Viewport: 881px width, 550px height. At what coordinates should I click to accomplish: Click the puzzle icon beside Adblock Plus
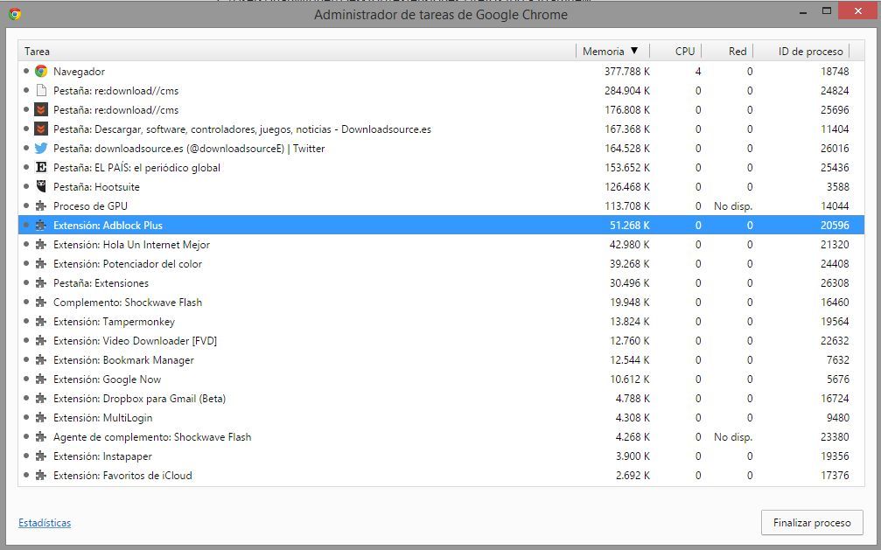41,226
